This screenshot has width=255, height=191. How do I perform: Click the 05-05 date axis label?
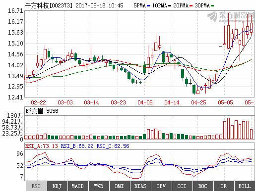[x=225, y=102]
